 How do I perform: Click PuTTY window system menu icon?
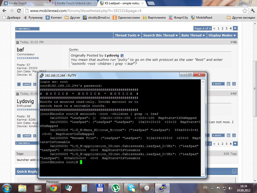tap(42, 75)
